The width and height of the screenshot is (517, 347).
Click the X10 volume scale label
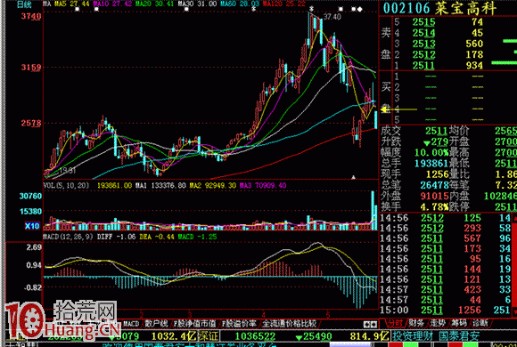point(32,226)
